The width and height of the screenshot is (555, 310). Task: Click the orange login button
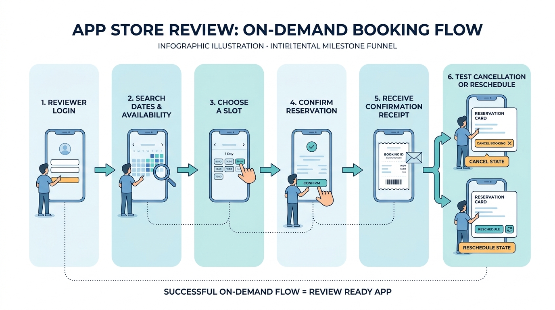(65, 180)
